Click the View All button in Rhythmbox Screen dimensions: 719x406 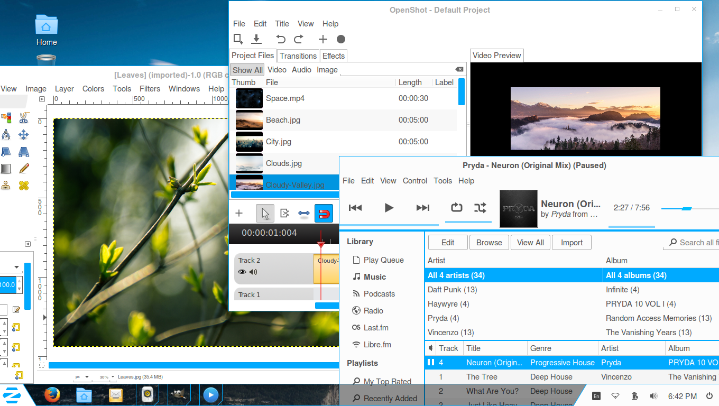(530, 243)
